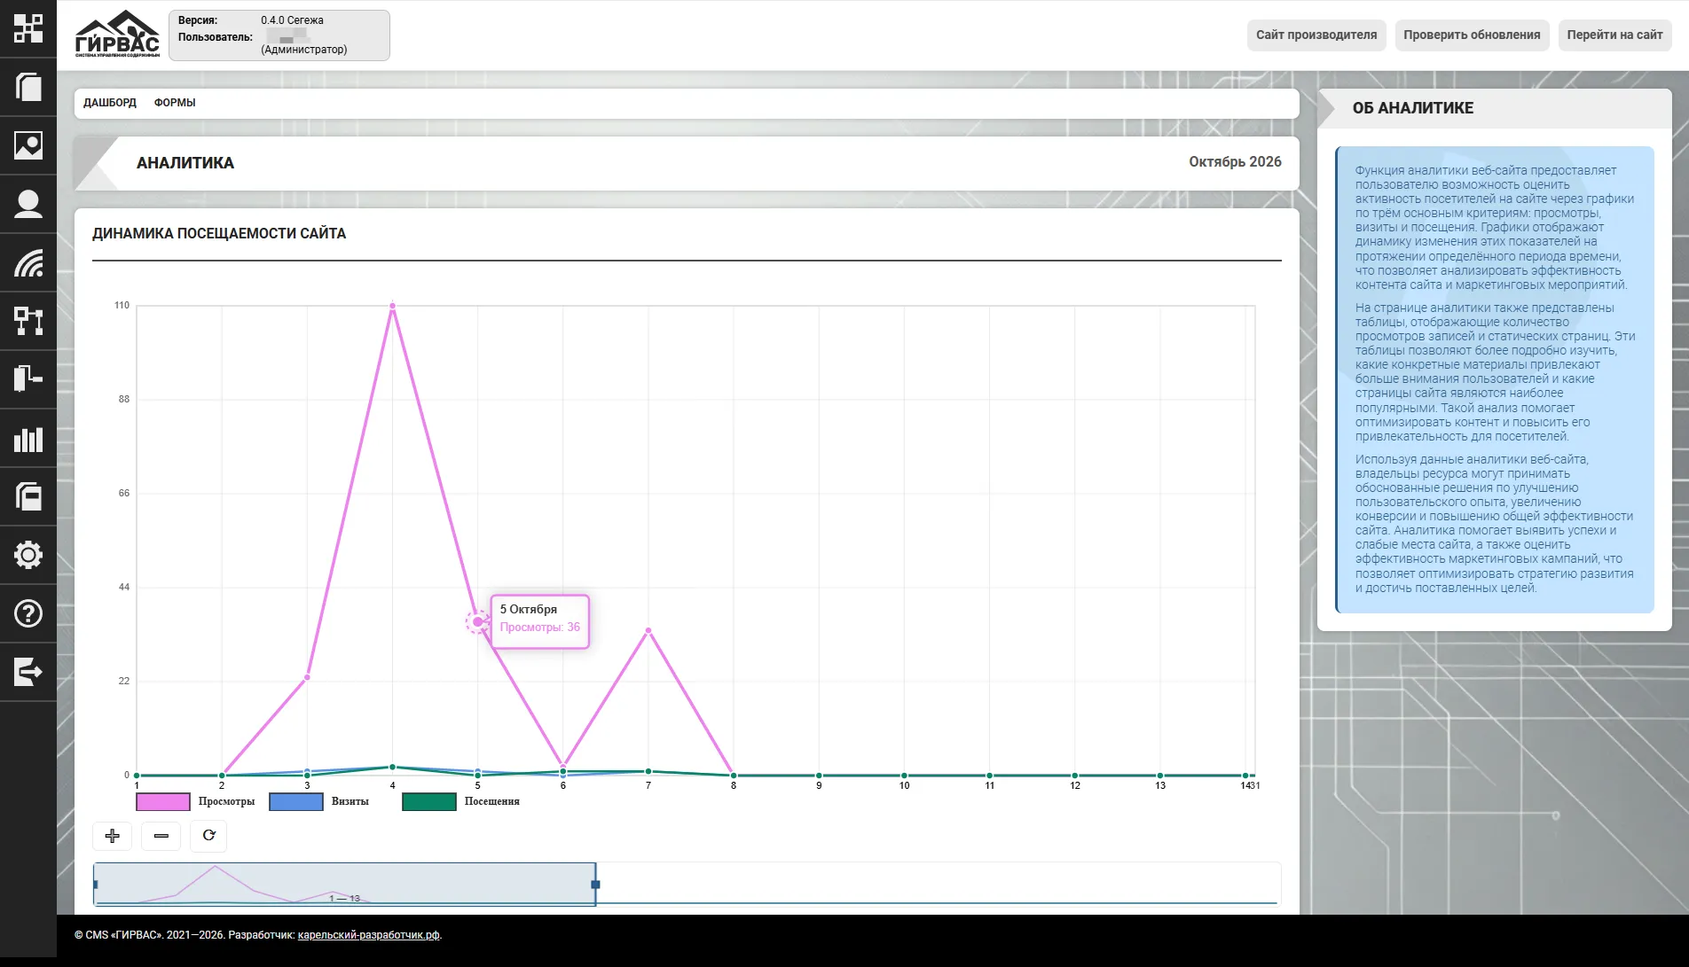
Task: Open the users sidebar icon
Action: [x=28, y=204]
